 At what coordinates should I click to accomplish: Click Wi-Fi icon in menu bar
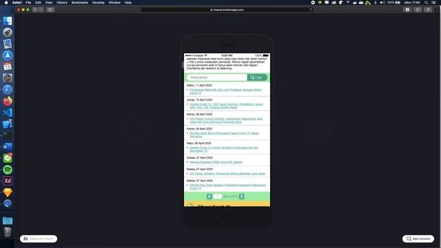tap(348, 3)
